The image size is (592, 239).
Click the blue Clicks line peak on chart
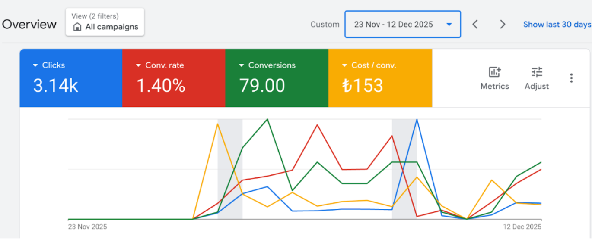tap(417, 120)
